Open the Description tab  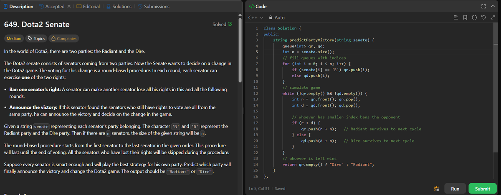point(18,6)
